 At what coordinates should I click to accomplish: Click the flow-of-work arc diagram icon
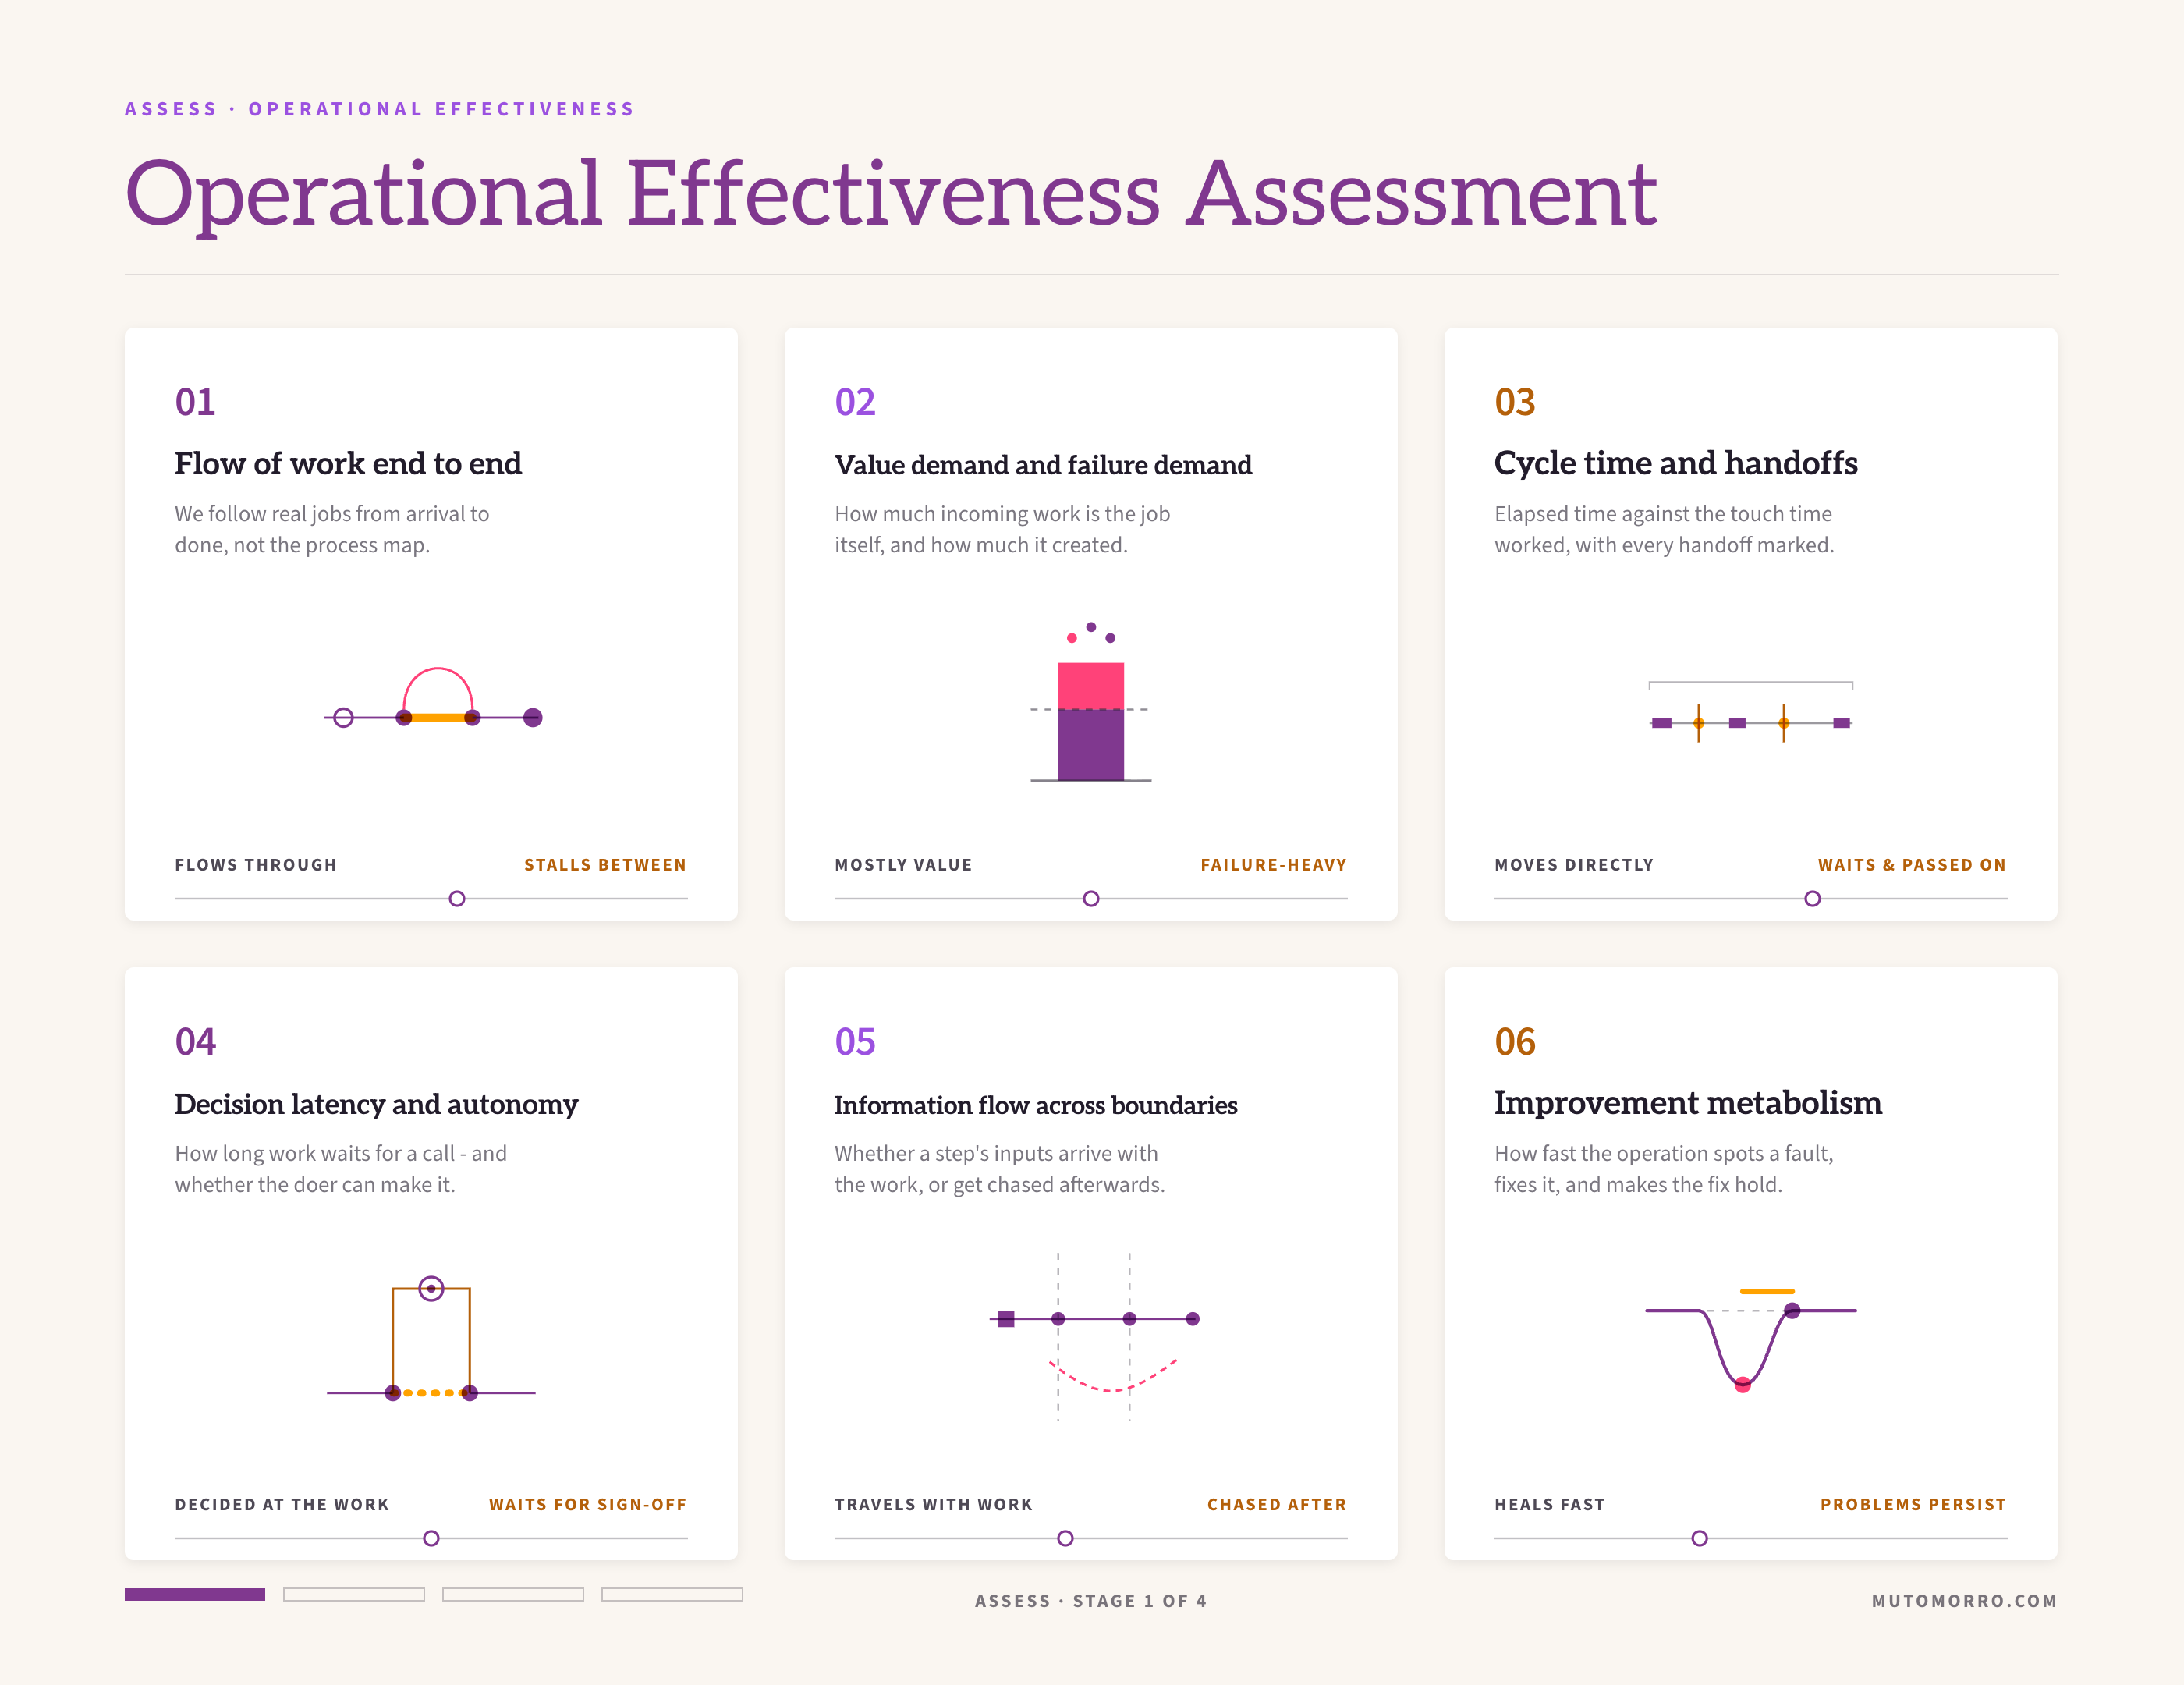pyautogui.click(x=433, y=697)
